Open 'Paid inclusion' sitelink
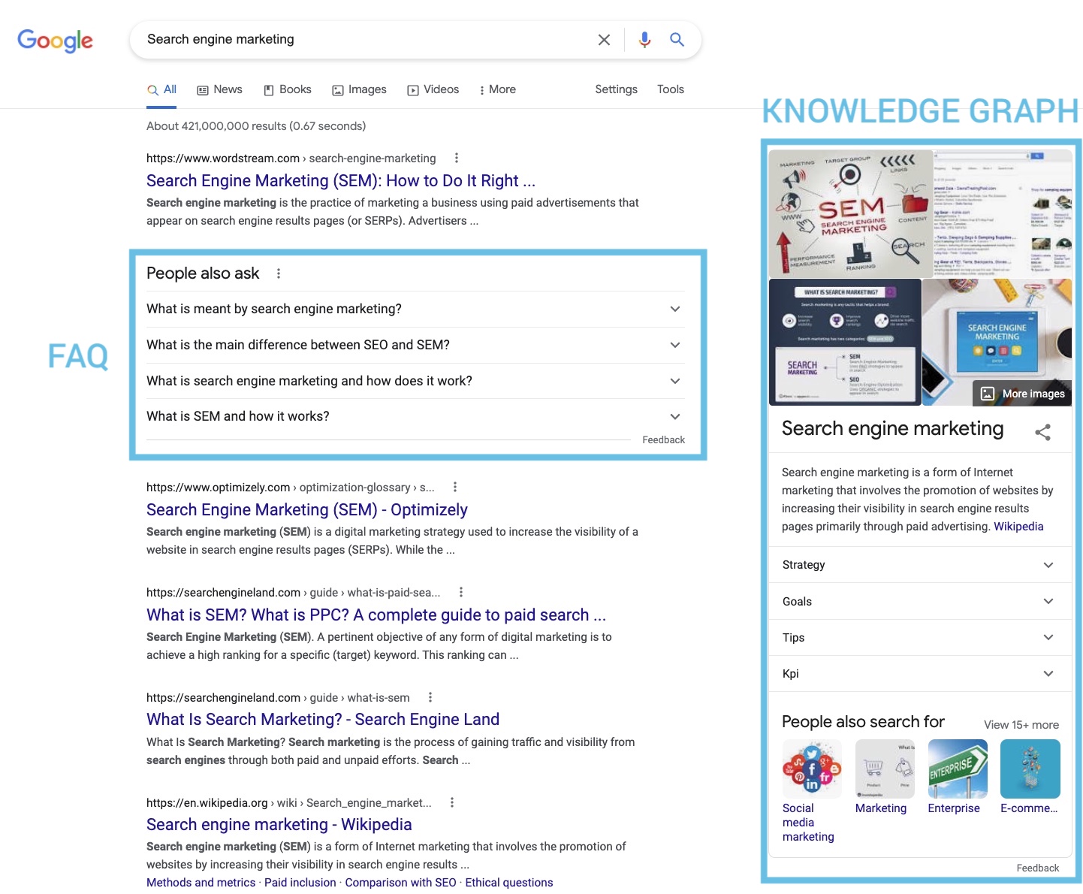 (300, 883)
